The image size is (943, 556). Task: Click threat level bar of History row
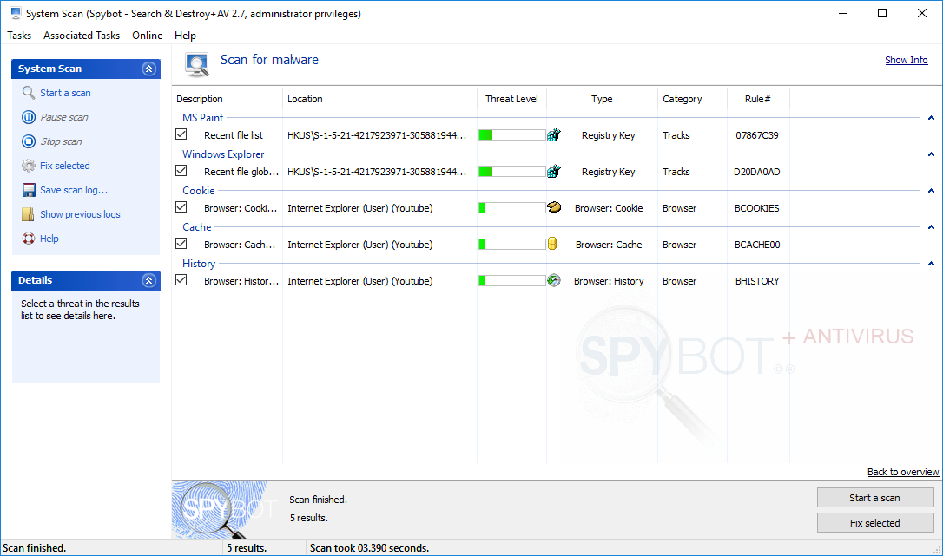click(x=511, y=281)
